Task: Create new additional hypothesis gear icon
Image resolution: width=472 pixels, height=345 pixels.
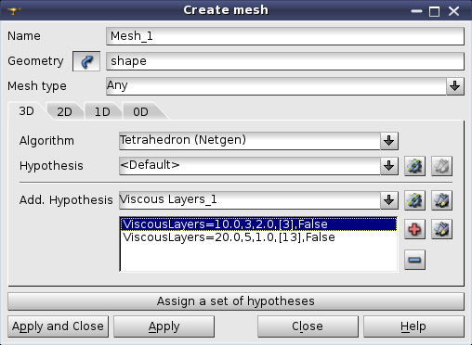Action: (x=414, y=200)
